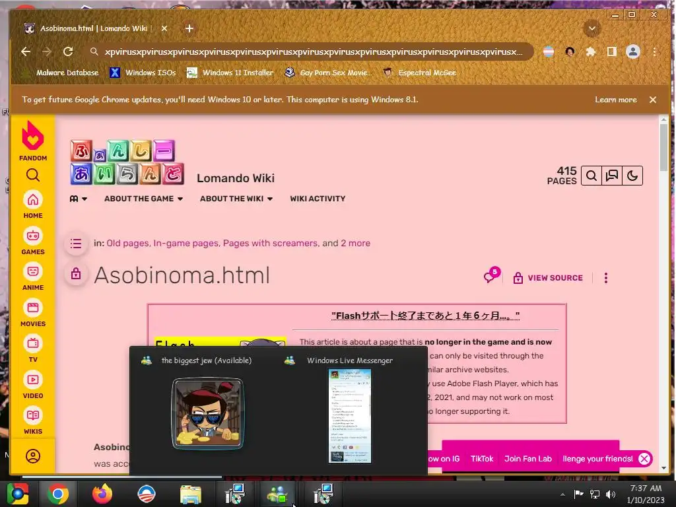Open the tab search dropdown arrow

tap(592, 29)
